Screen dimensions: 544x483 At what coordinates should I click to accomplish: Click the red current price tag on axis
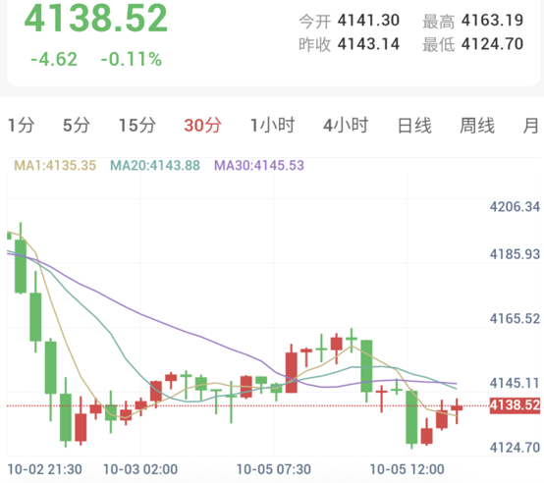(x=515, y=405)
